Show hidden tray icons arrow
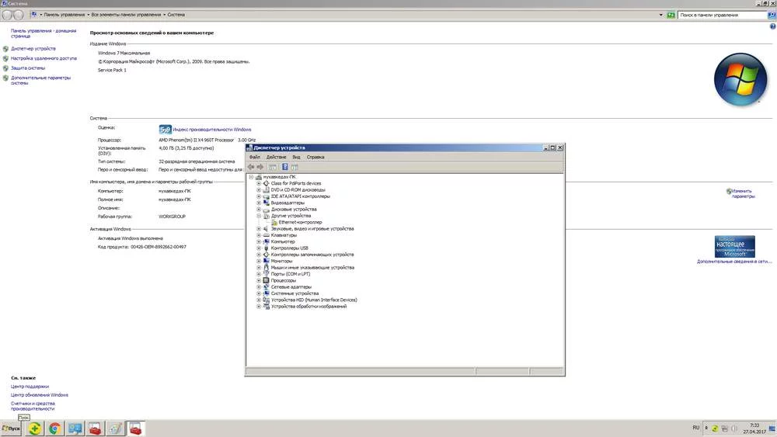Viewport: 777px width, 437px height. click(x=706, y=428)
